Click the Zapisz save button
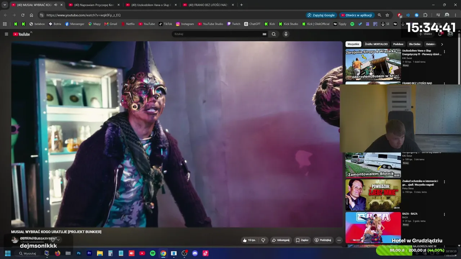Screen dimensions: 461x259 point(302,240)
